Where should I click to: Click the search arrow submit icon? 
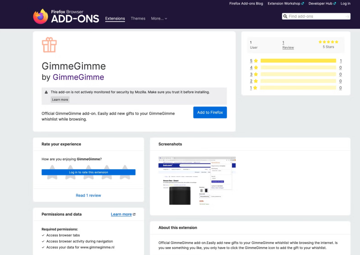pyautogui.click(x=347, y=16)
